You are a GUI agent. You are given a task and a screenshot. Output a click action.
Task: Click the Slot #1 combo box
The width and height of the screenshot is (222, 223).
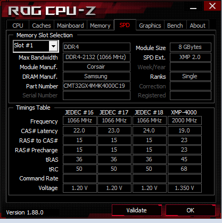(36, 46)
